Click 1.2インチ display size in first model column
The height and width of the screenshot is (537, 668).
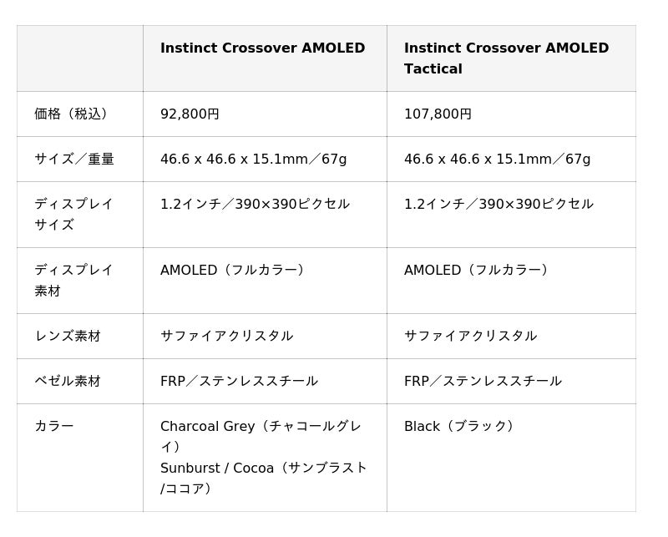tap(255, 204)
